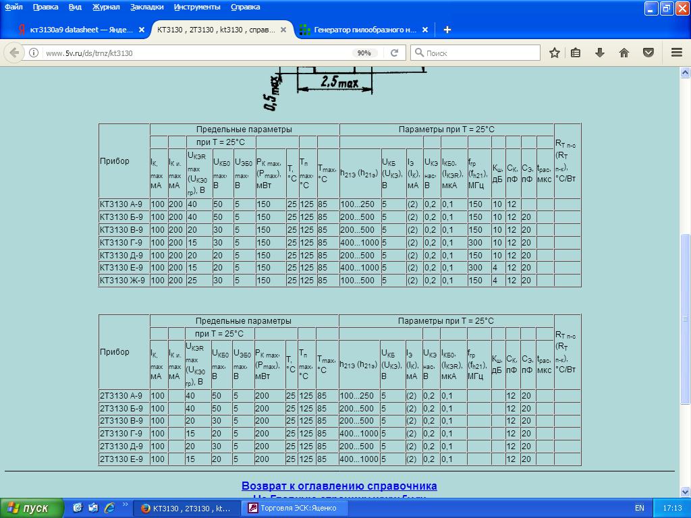Click the 2Т3130 А-9 row name
The width and height of the screenshot is (691, 518).
(x=121, y=395)
